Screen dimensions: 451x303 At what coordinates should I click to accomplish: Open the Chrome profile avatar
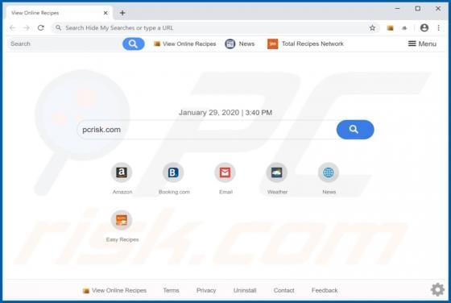(424, 28)
